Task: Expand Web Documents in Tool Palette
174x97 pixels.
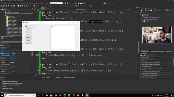Action: pos(141,70)
